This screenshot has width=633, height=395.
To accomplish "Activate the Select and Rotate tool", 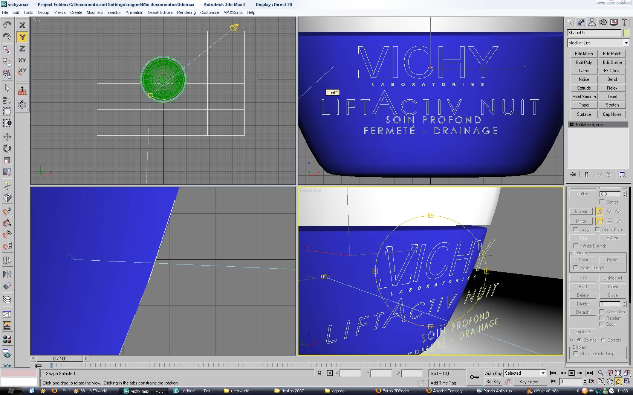I will click(x=7, y=149).
